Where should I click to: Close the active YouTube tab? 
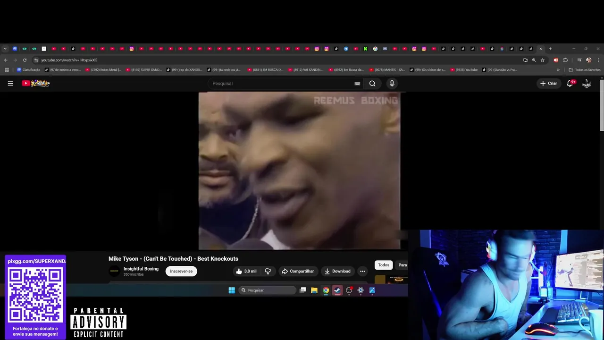coord(541,49)
